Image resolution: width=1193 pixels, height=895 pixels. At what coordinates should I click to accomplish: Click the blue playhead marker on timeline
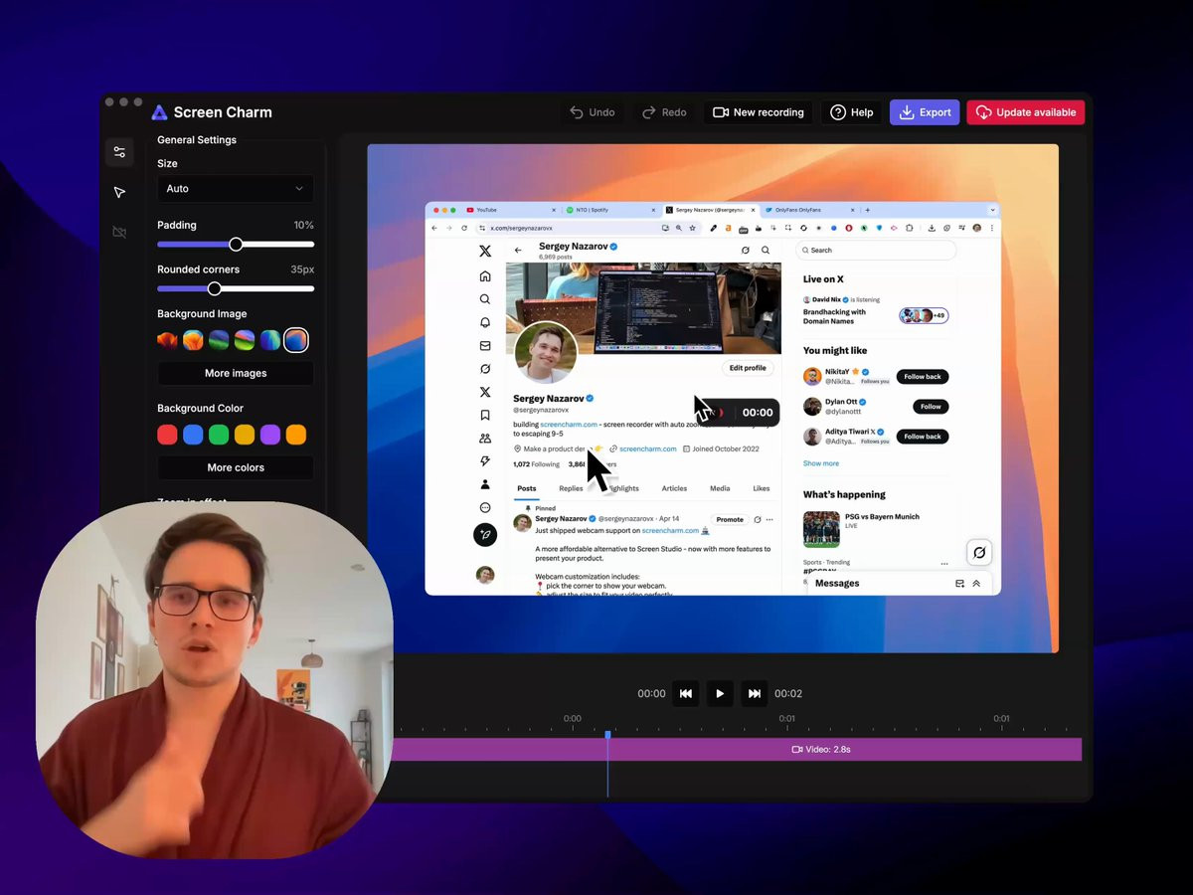tap(607, 735)
